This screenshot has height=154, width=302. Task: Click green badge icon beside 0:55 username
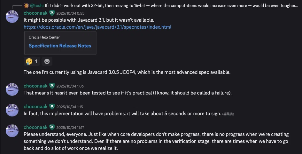(52, 13)
